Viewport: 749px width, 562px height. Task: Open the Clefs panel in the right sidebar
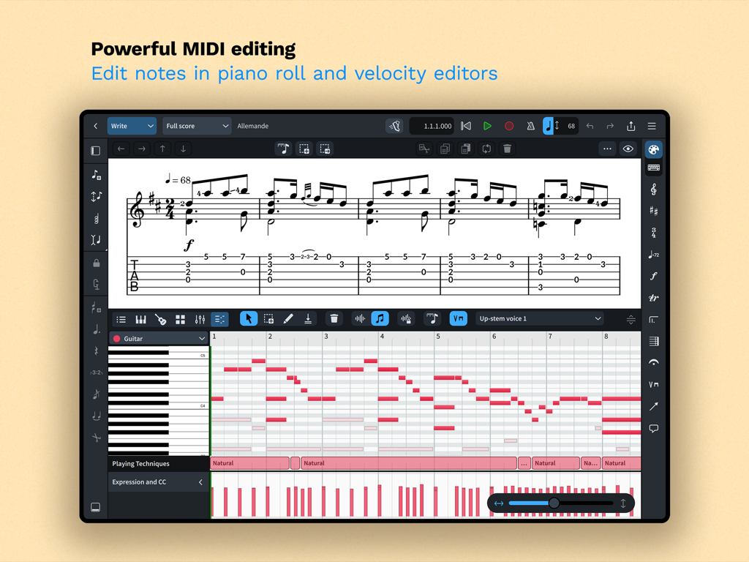pyautogui.click(x=654, y=190)
